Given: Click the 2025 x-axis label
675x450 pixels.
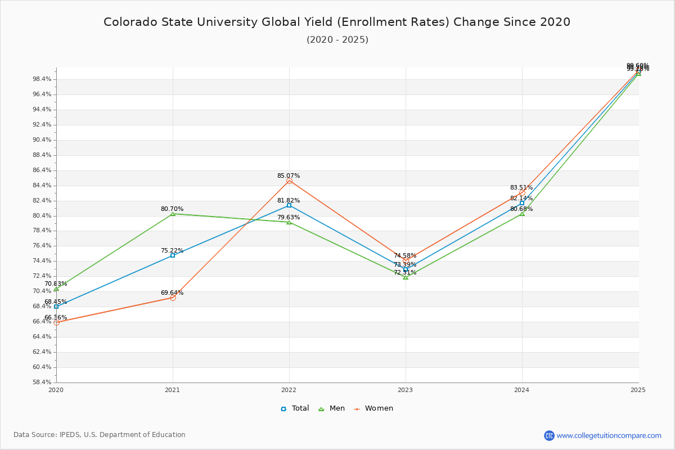Looking at the screenshot, I should click(x=638, y=390).
